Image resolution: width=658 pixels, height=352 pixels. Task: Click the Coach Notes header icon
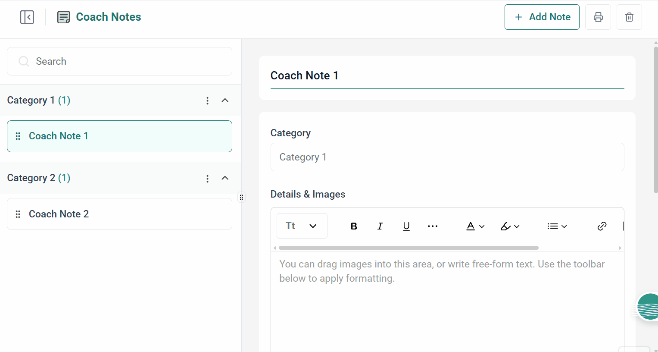[63, 17]
